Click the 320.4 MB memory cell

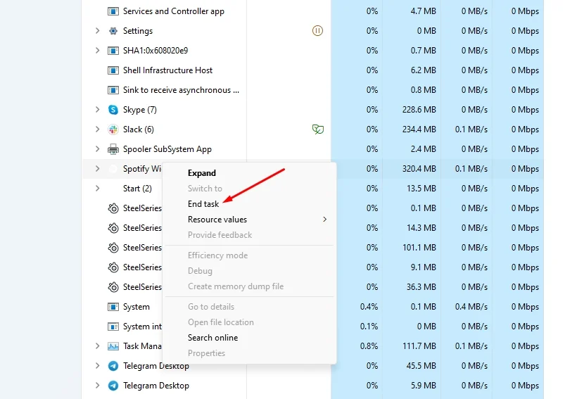pos(421,169)
